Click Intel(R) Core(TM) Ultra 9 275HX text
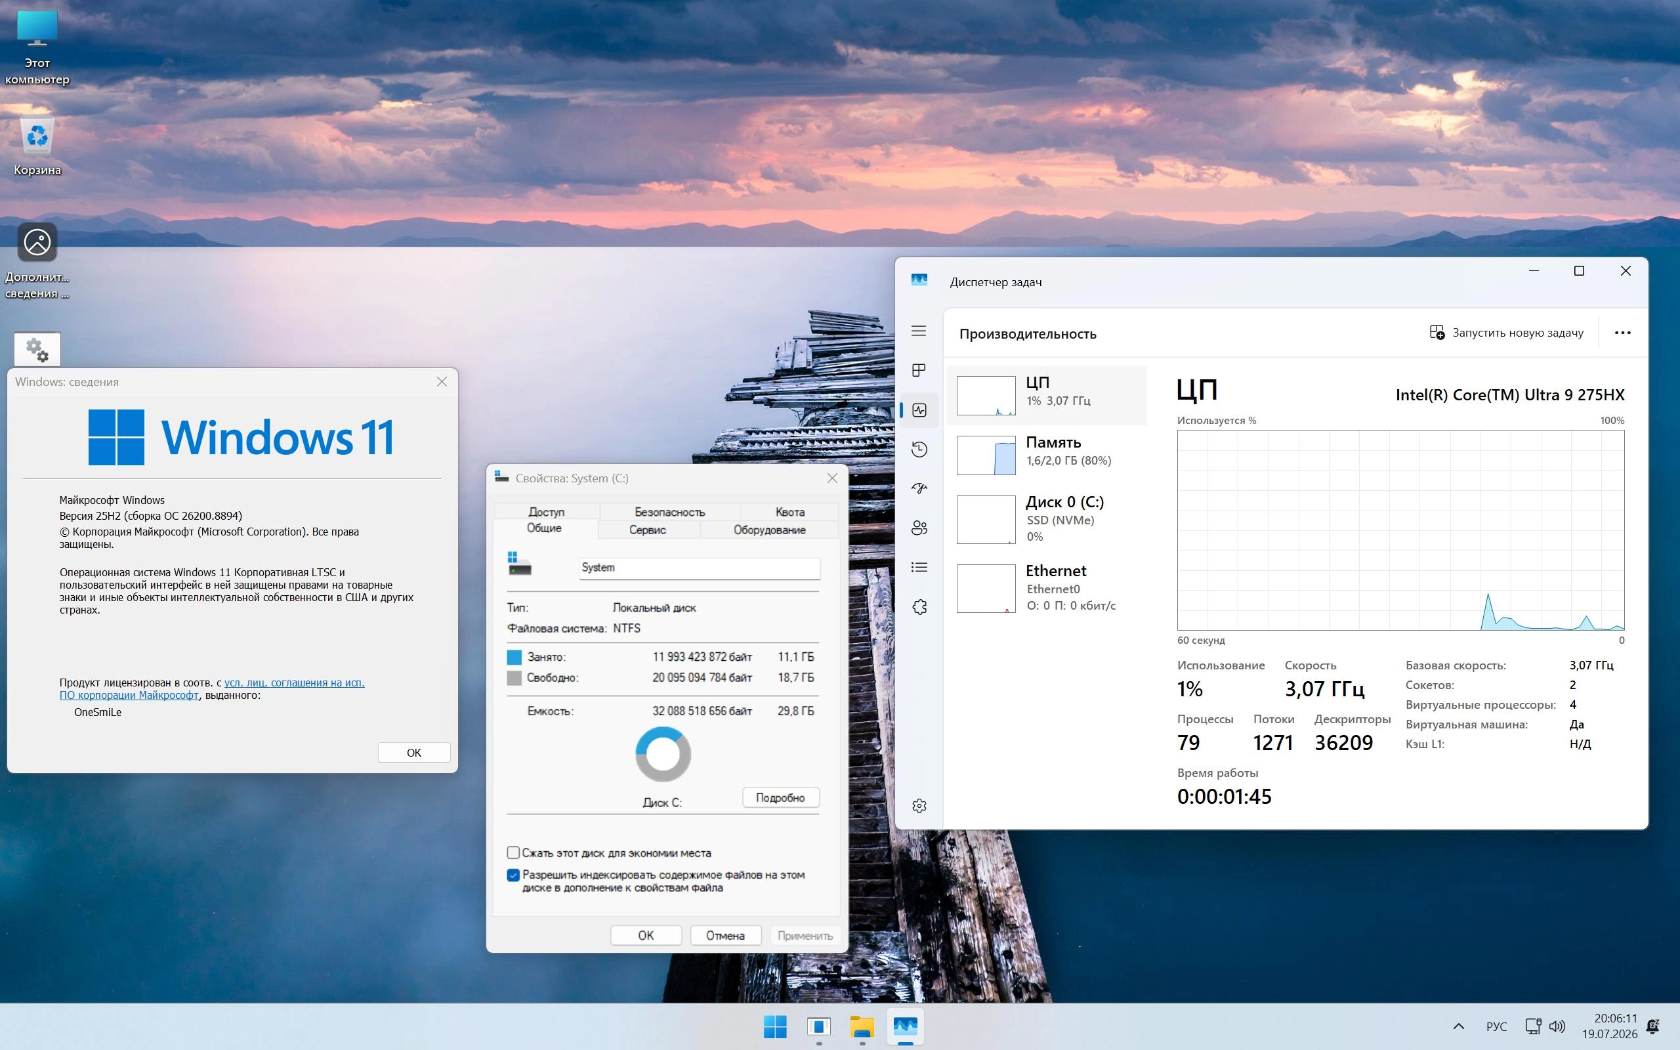This screenshot has width=1680, height=1050. pyautogui.click(x=1510, y=395)
